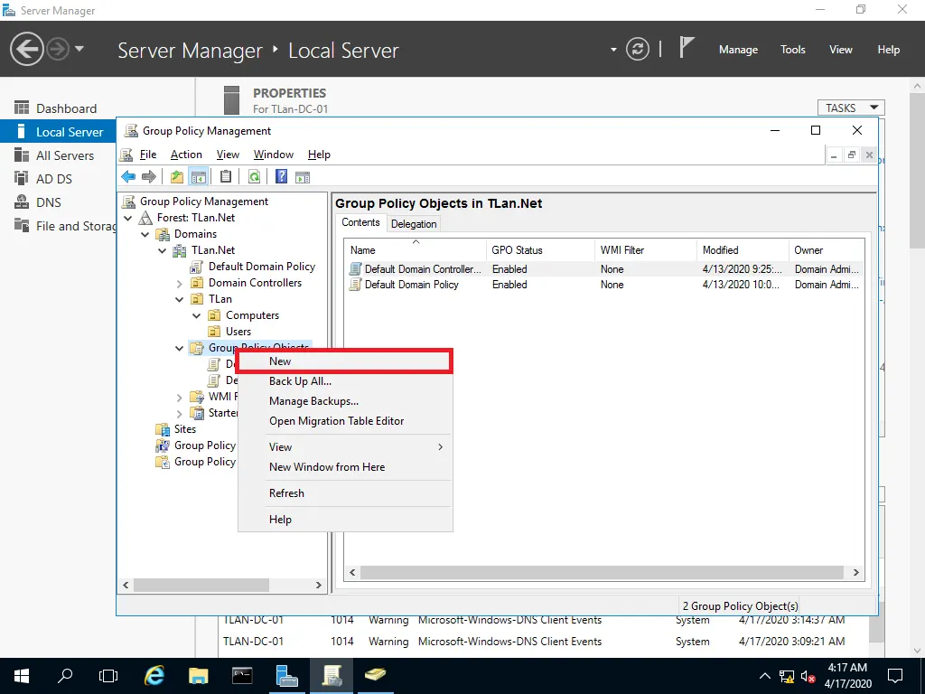Launch Internet Explorer from the taskbar

point(154,676)
